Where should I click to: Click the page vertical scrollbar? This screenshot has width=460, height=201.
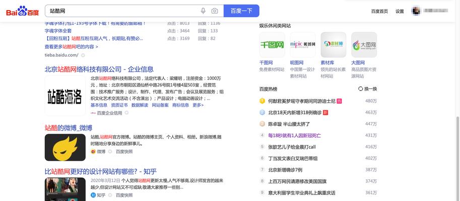[457, 158]
